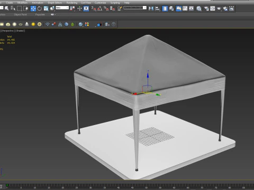Screen dimensions: 254x190
Task: Open the Named Selection Sets dropdown
Action: 135,8
